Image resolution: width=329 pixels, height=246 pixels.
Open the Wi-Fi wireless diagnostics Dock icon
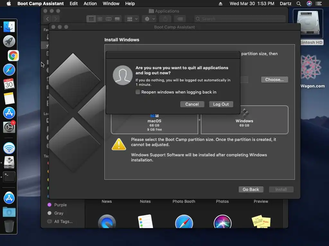tap(9, 148)
